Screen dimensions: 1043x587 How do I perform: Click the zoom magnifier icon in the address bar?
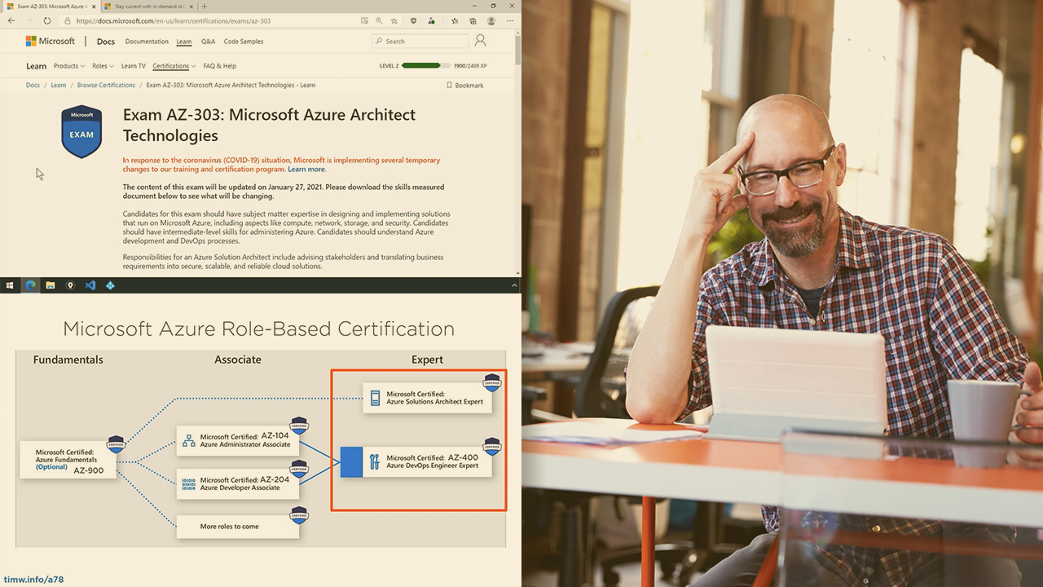[379, 21]
